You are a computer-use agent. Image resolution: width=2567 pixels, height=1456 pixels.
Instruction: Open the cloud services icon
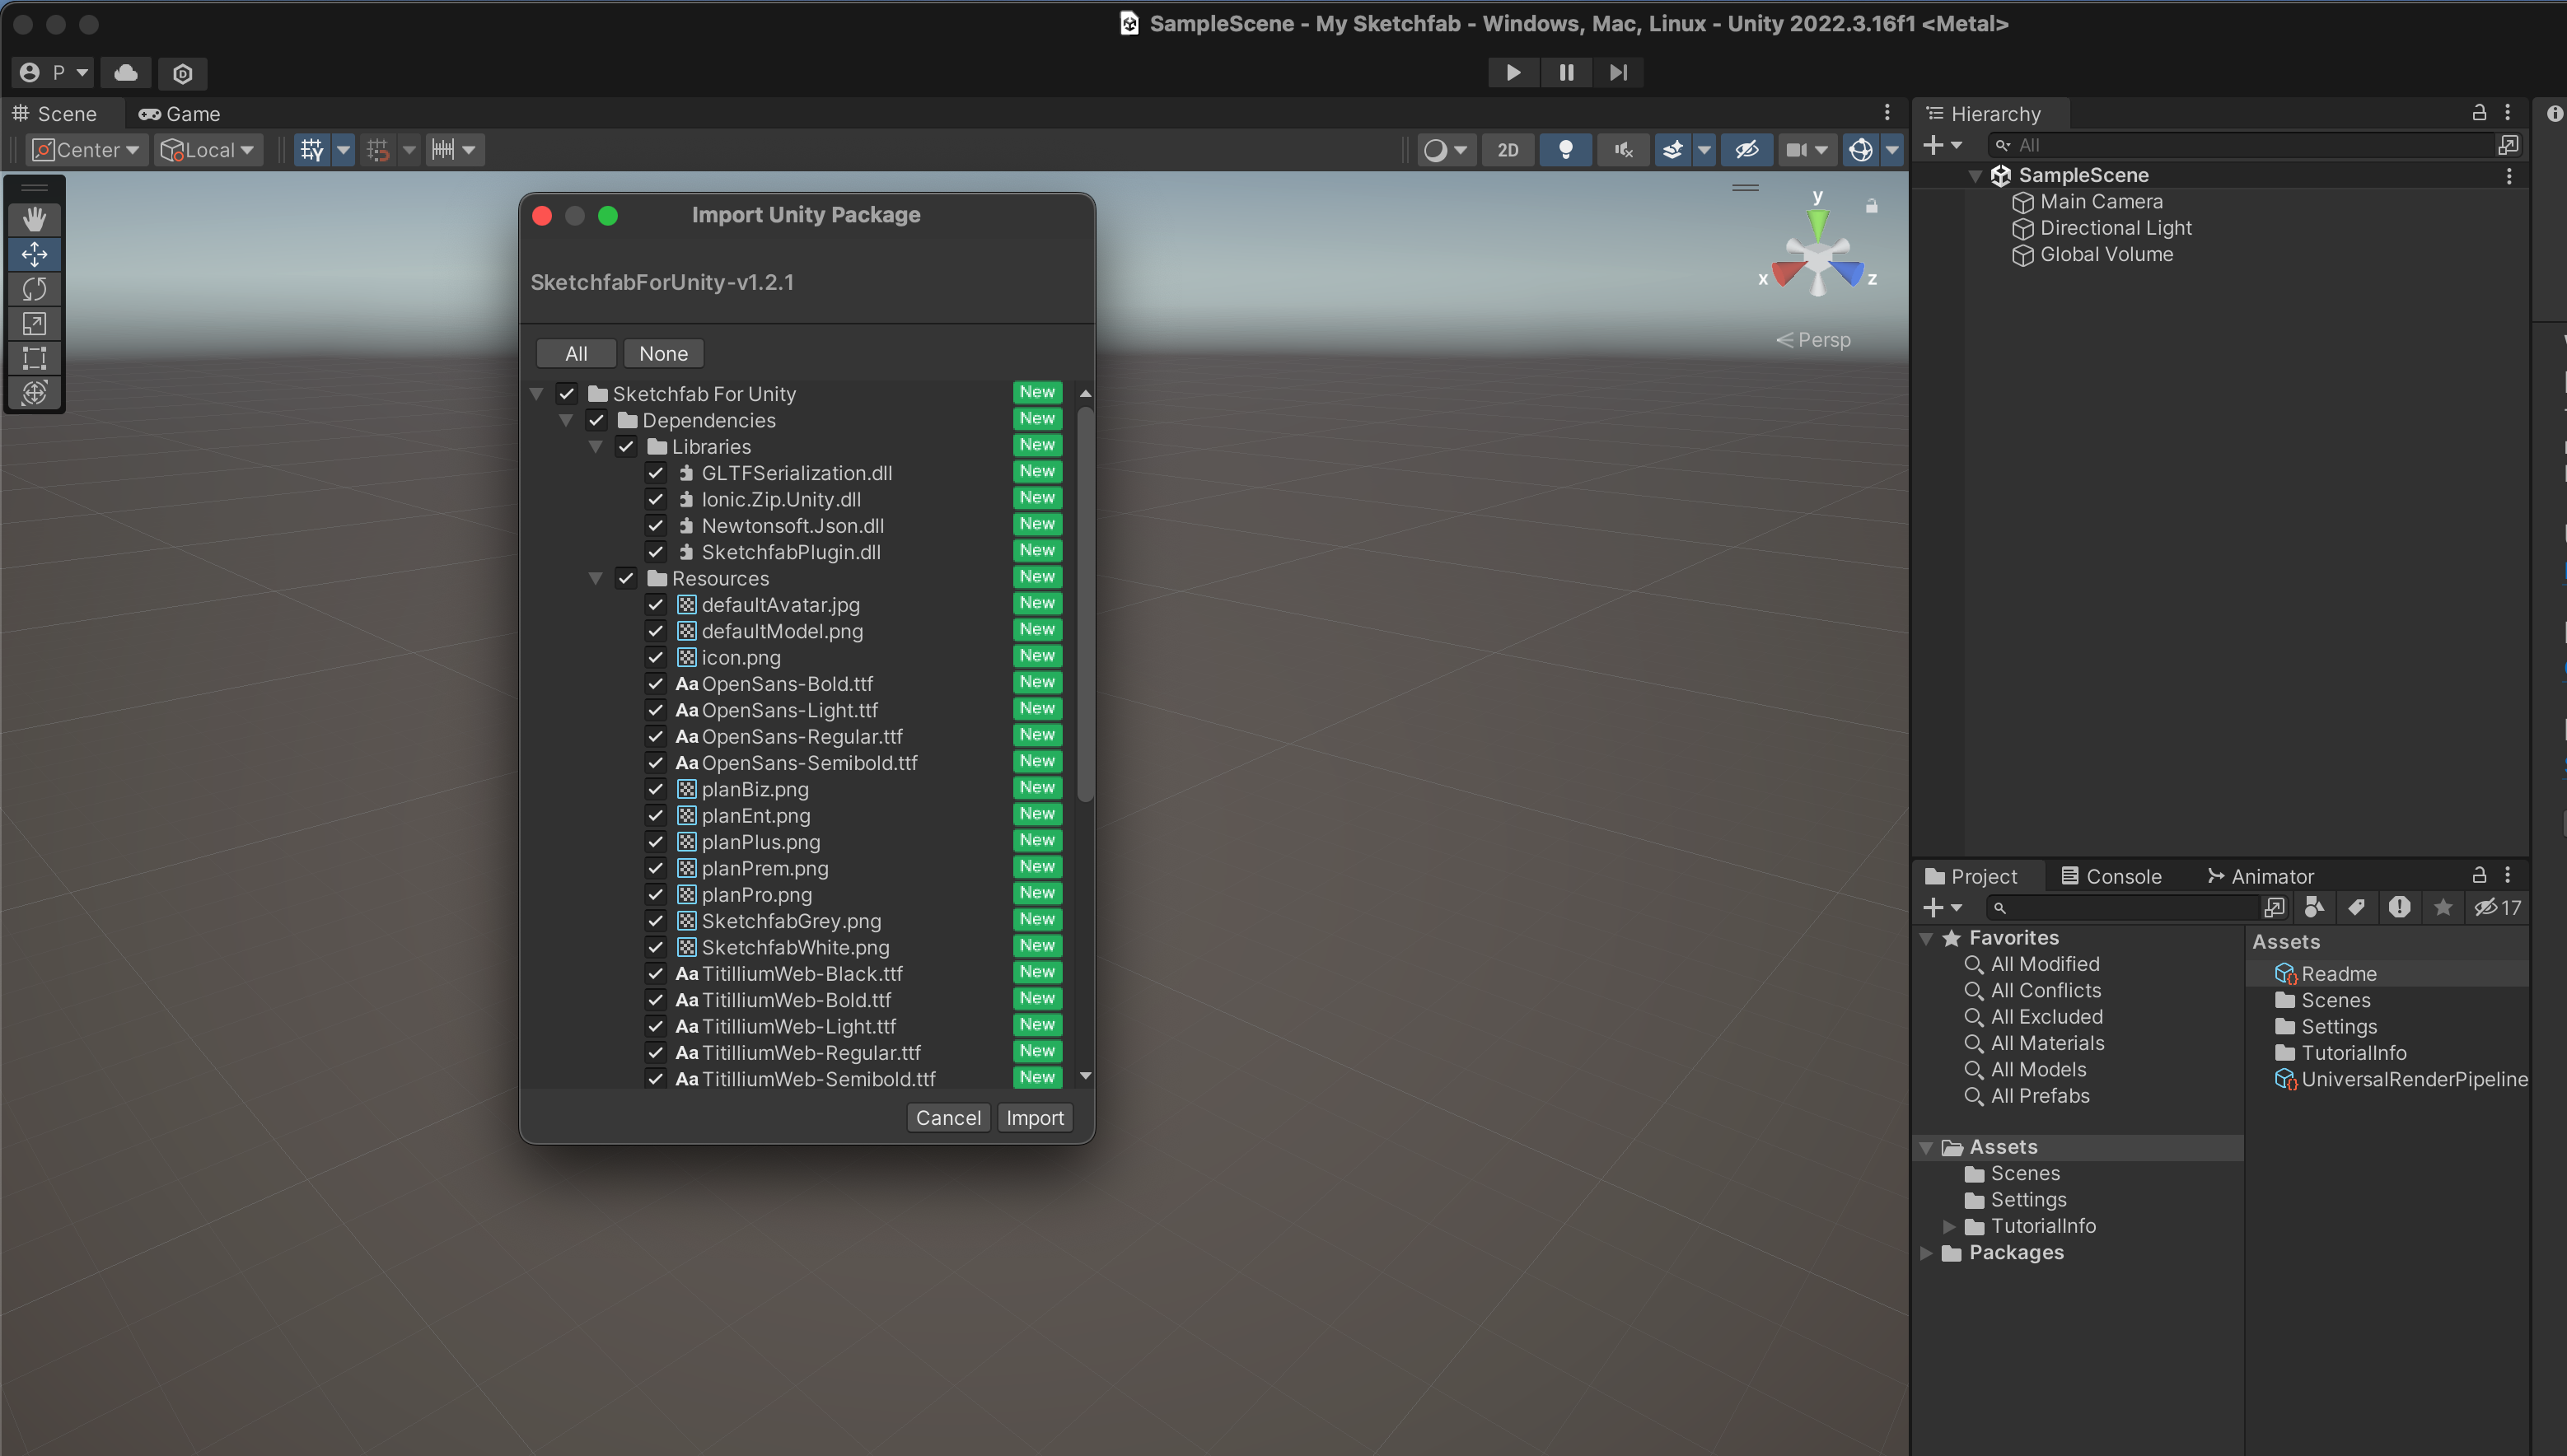126,73
